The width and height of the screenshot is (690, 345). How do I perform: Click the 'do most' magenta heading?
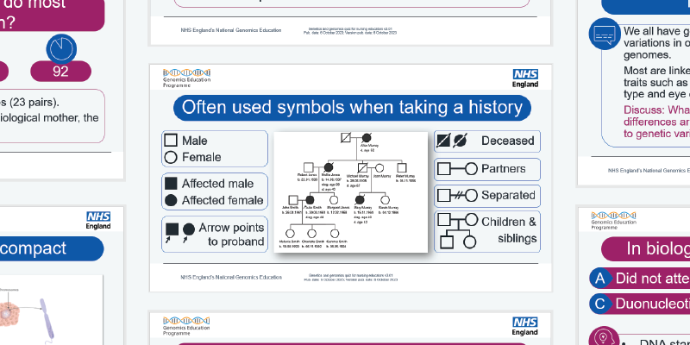point(33,4)
